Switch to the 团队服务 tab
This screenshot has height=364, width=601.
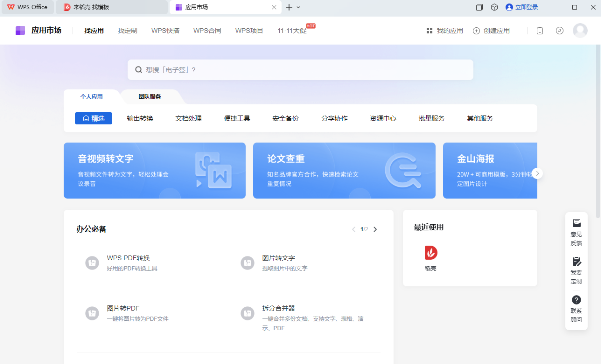150,97
